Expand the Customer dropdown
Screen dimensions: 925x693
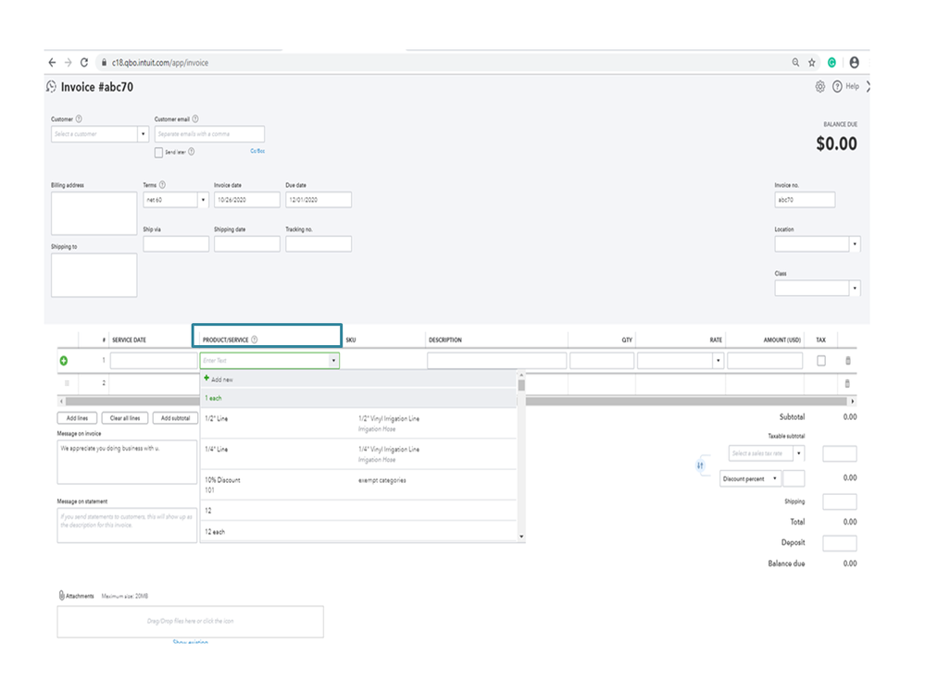tap(143, 134)
